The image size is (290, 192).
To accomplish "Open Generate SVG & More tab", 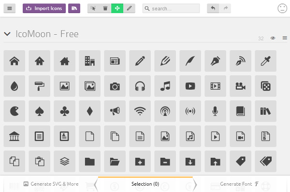I will 51,184.
